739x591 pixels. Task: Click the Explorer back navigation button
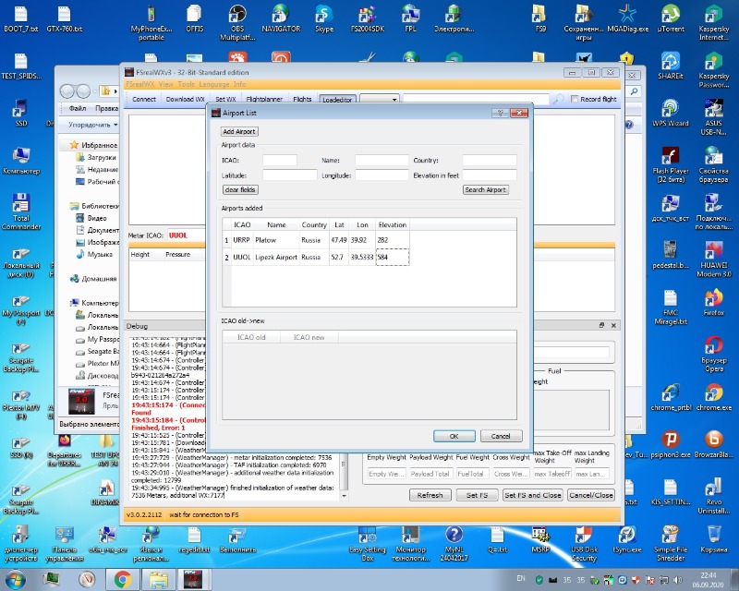67,90
